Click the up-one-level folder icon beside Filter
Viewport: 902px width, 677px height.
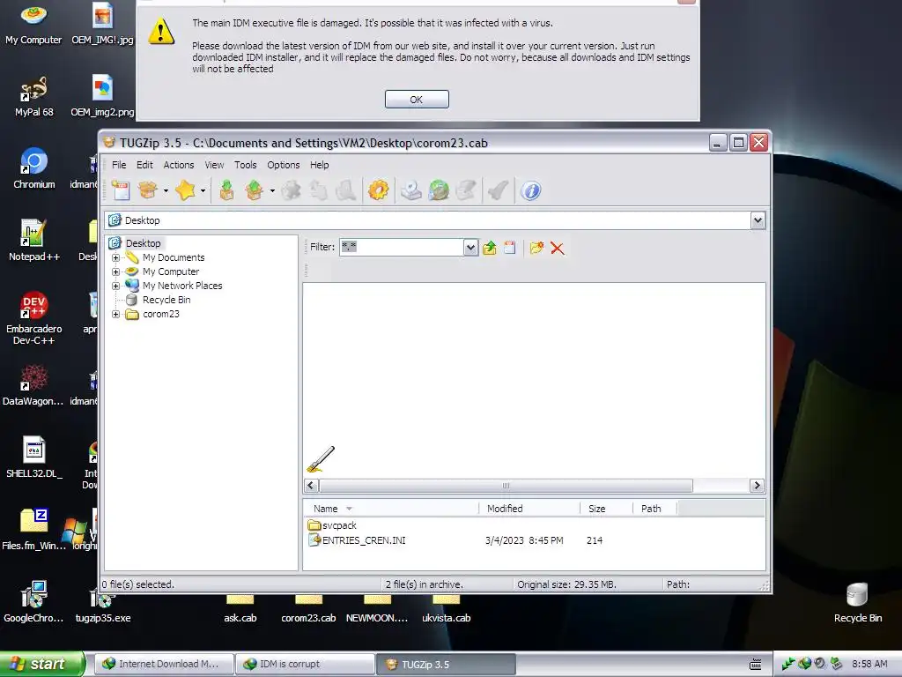(490, 248)
